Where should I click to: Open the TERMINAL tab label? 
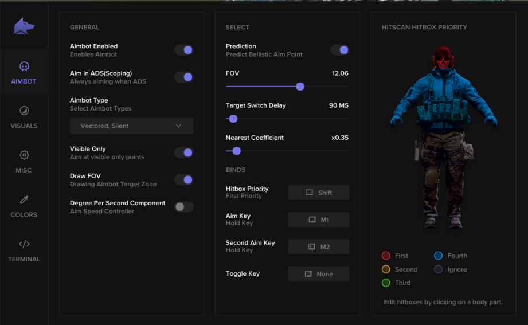[24, 259]
